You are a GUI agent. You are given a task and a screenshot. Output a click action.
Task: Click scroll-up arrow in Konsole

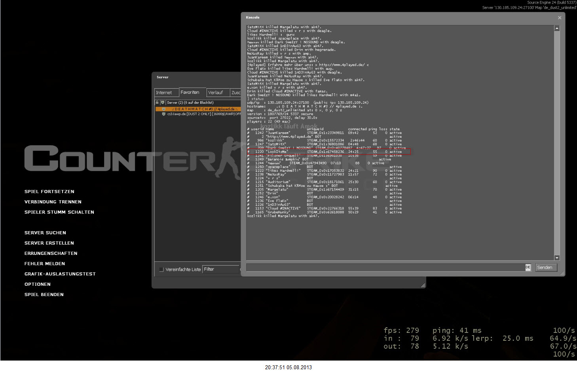557,28
